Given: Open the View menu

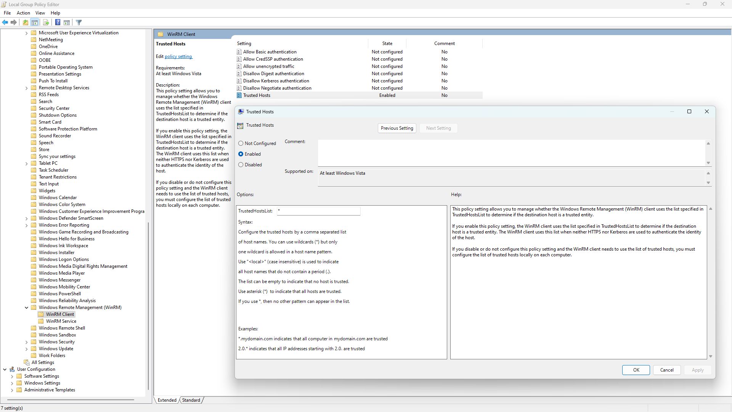Looking at the screenshot, I should pos(40,13).
